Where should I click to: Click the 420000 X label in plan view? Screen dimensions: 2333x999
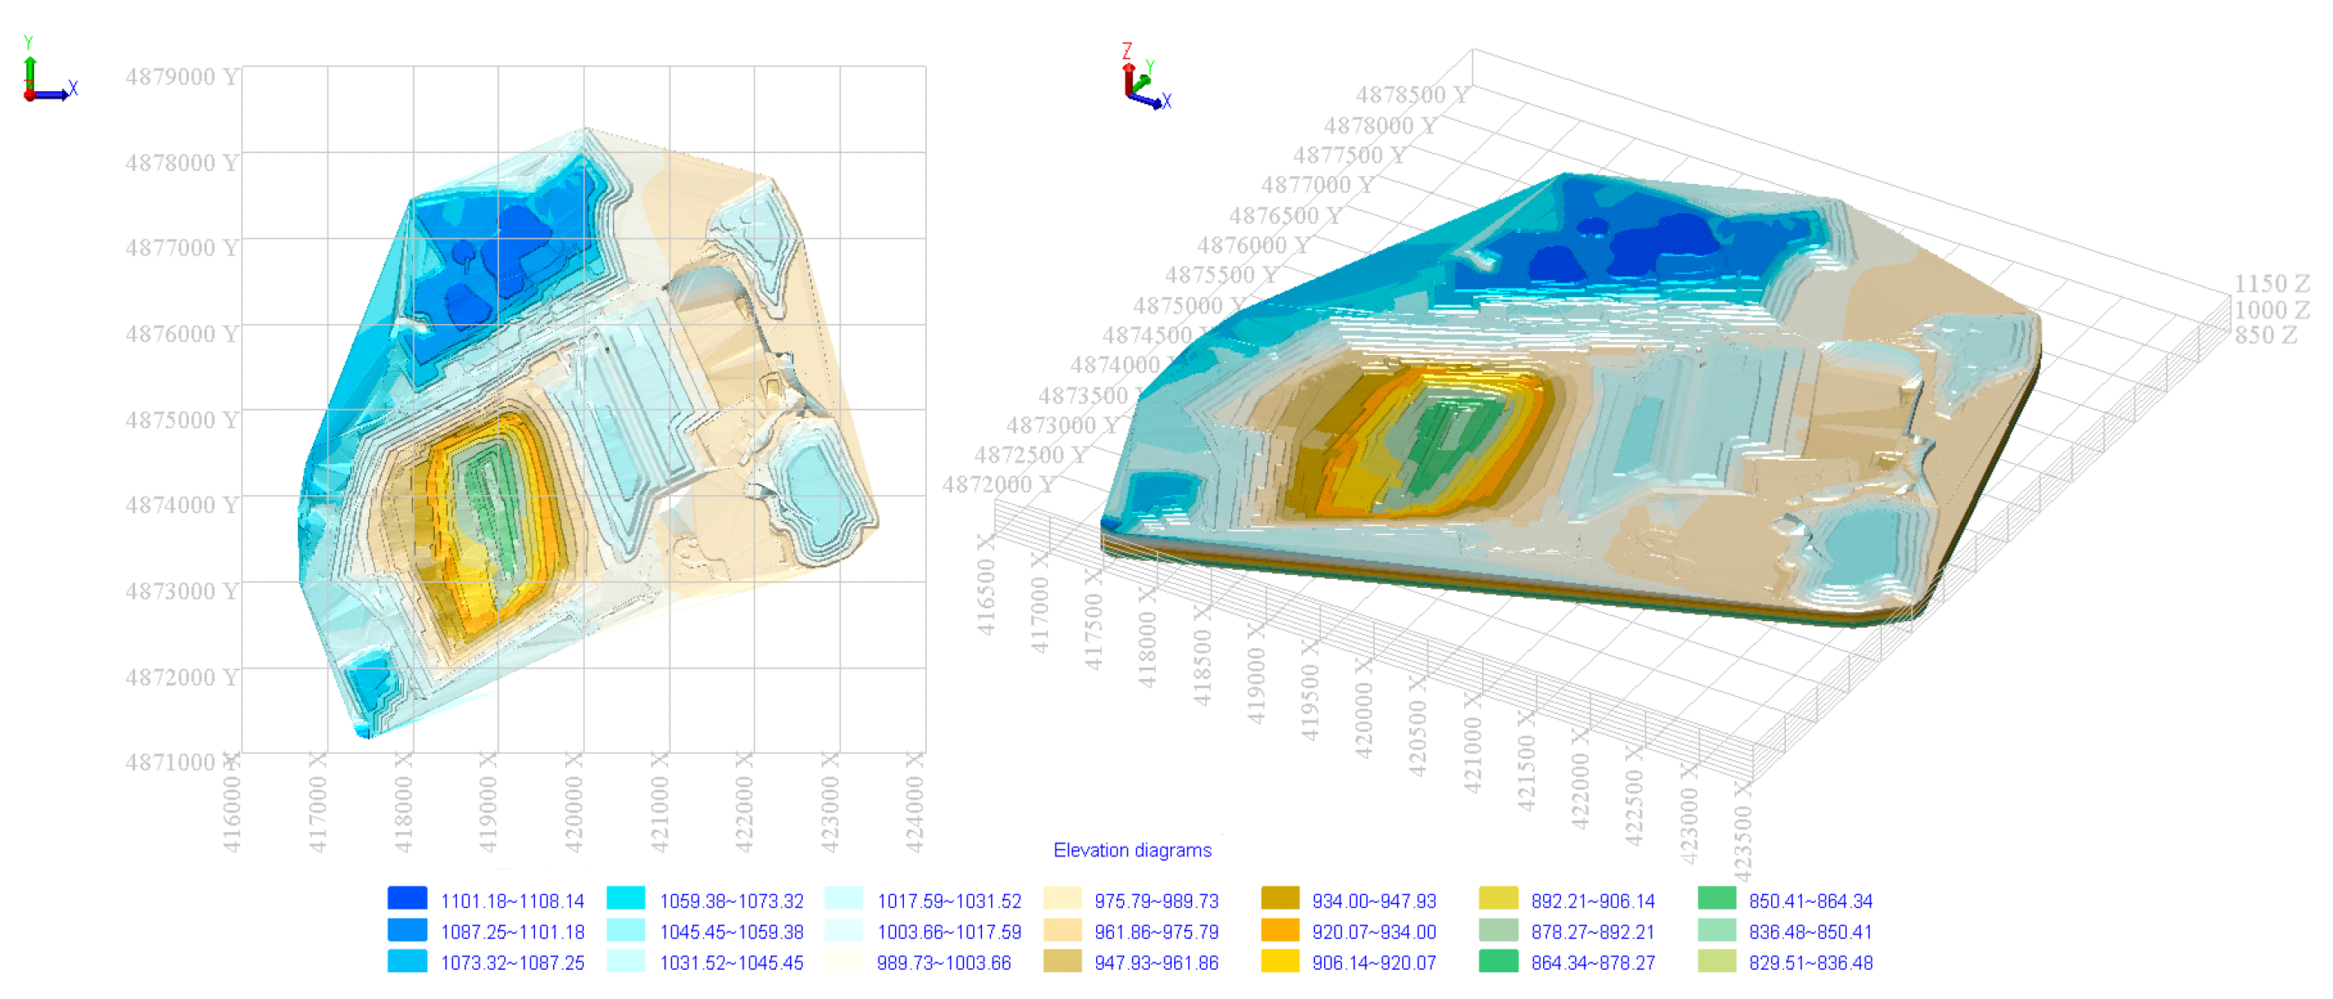click(x=573, y=804)
